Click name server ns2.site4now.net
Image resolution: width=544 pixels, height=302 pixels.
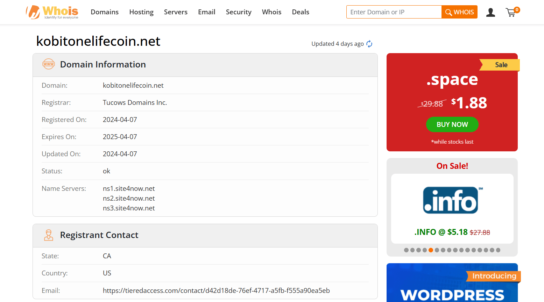129,198
